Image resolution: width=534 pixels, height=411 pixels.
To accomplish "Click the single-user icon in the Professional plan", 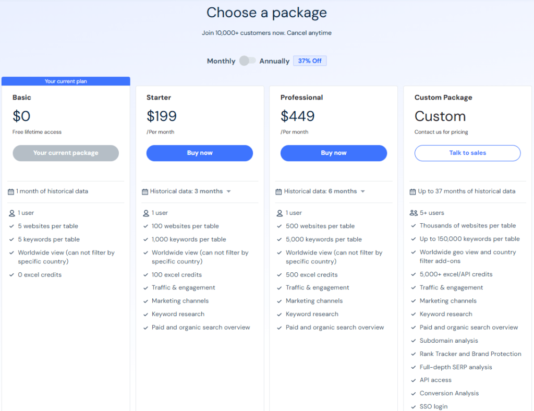I will (x=280, y=213).
